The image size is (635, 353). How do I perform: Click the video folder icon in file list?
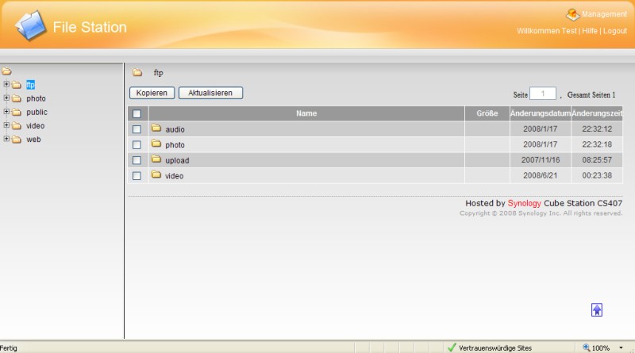point(156,175)
